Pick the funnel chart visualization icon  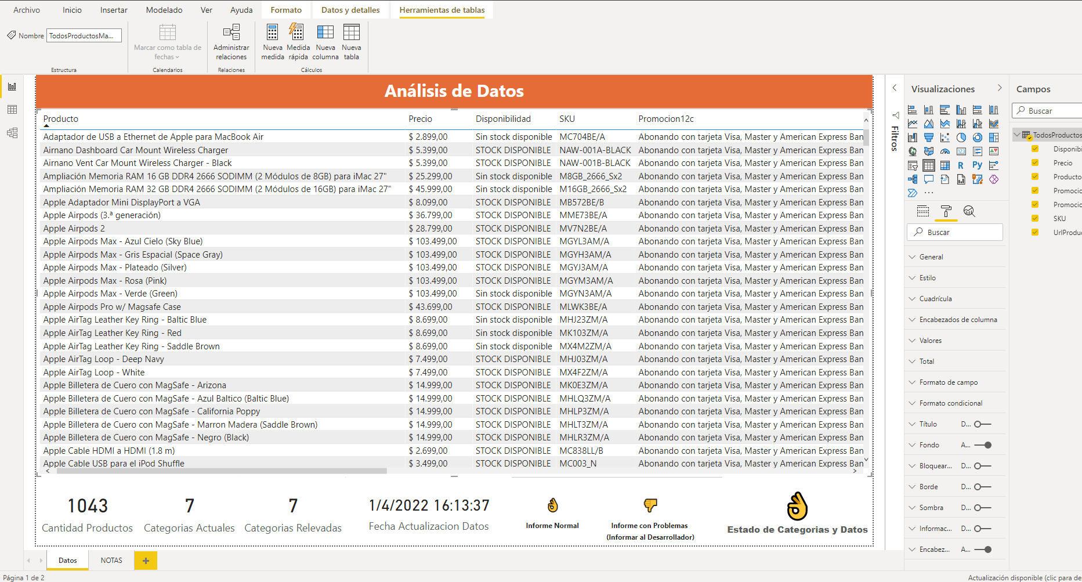point(928,138)
